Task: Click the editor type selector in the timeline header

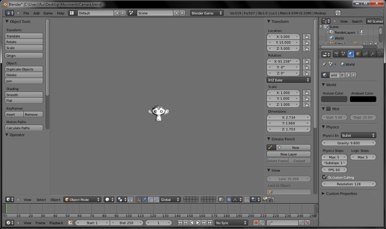Action: [x=10, y=223]
